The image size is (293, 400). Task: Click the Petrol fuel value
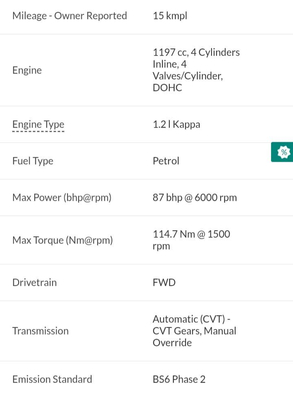[x=166, y=161]
